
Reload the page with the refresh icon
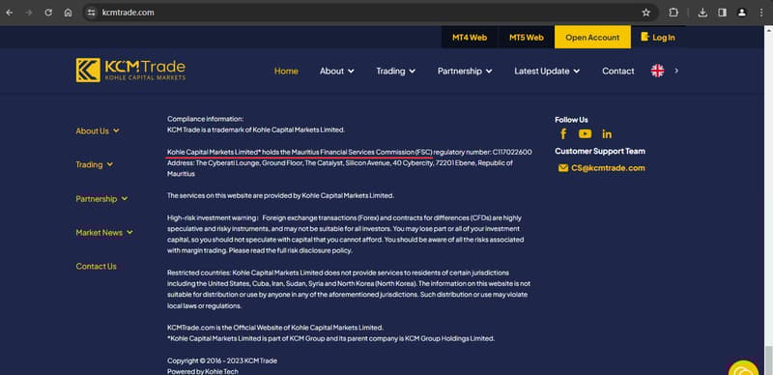(x=48, y=13)
